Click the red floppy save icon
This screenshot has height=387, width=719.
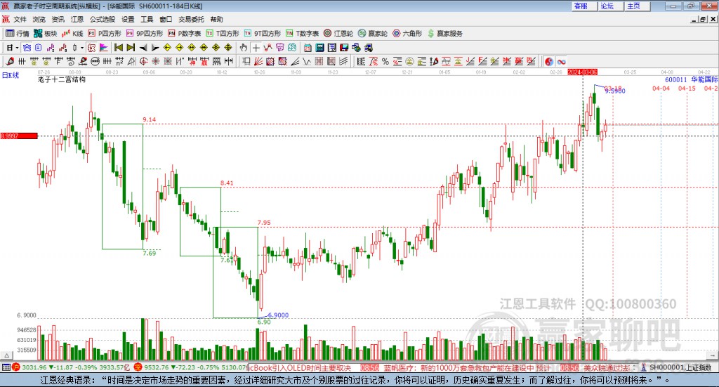(x=344, y=48)
